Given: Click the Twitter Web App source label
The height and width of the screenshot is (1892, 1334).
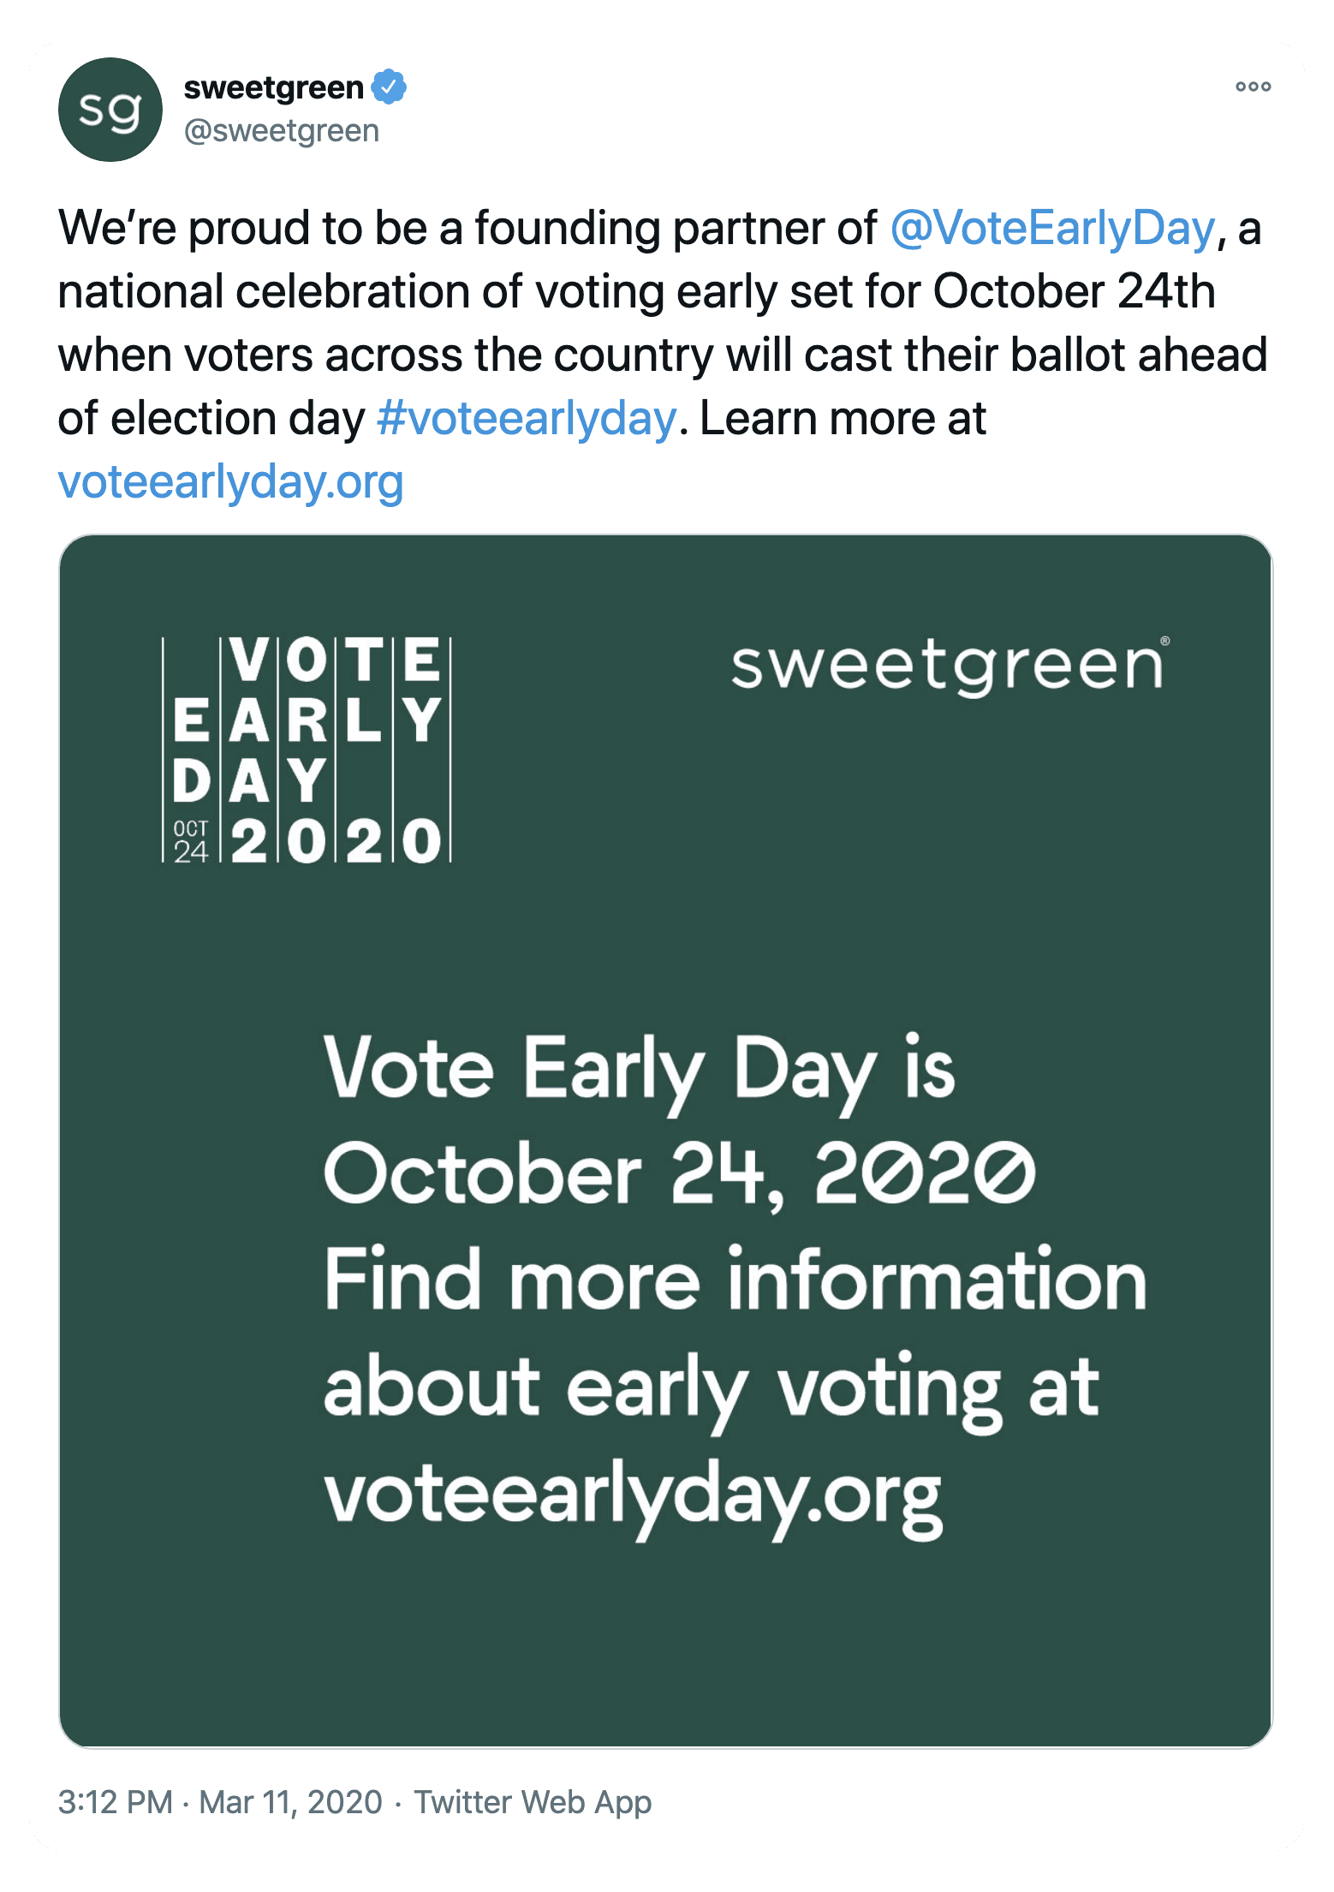Looking at the screenshot, I should (532, 1801).
